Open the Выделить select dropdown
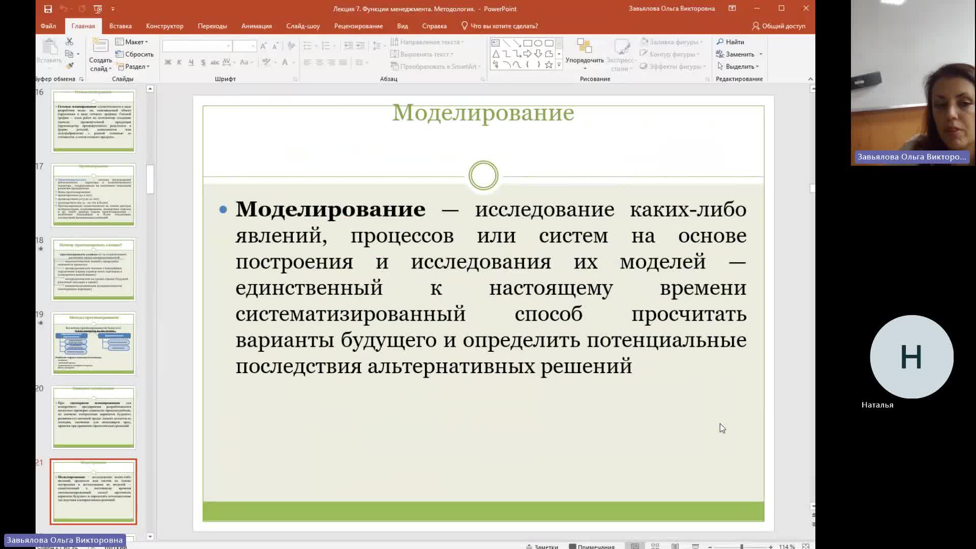Screen dimensions: 976x549 [738, 67]
